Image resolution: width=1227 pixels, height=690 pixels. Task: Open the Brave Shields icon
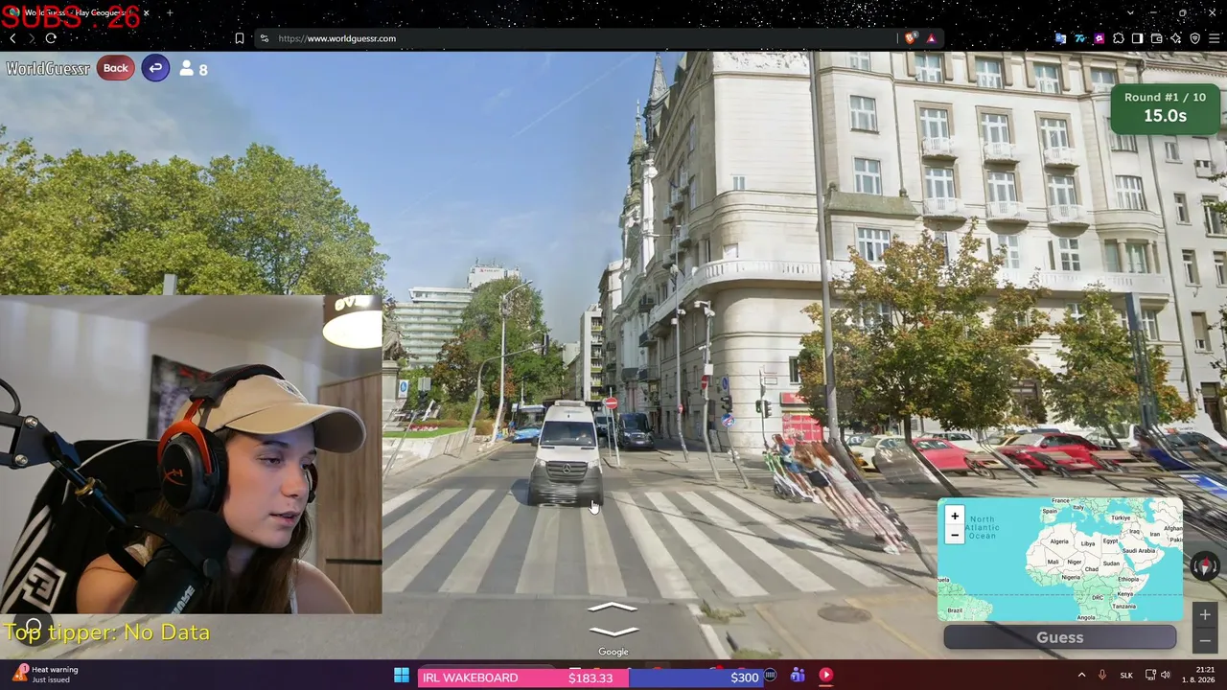coord(910,38)
